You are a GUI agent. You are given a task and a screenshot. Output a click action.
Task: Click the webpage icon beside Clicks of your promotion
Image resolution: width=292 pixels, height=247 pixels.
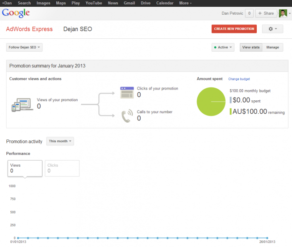click(x=127, y=92)
